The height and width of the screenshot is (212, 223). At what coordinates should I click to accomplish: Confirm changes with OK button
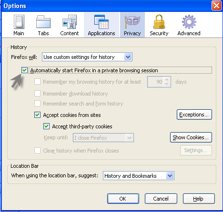(x=123, y=199)
